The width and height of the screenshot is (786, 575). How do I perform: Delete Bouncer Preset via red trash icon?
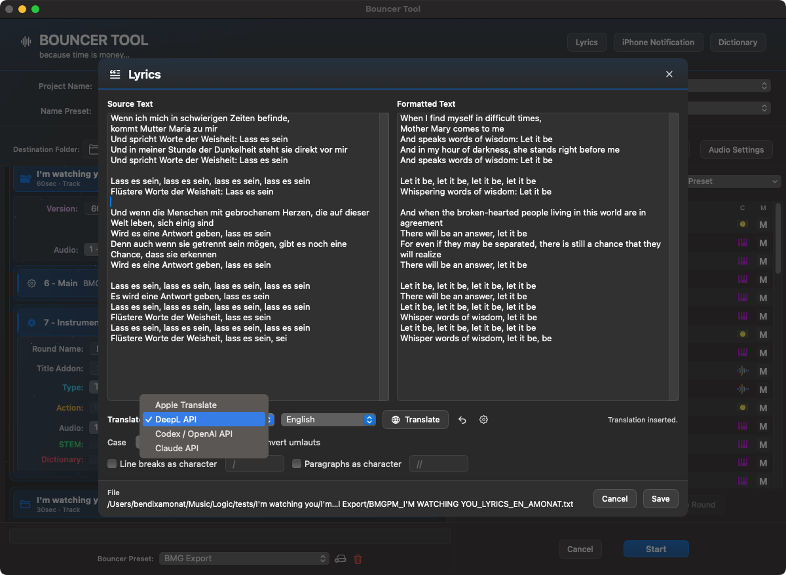[x=358, y=559]
